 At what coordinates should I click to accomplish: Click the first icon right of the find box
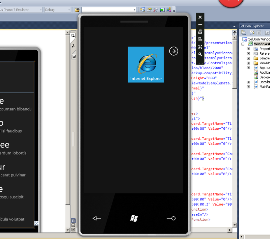pos(142,10)
